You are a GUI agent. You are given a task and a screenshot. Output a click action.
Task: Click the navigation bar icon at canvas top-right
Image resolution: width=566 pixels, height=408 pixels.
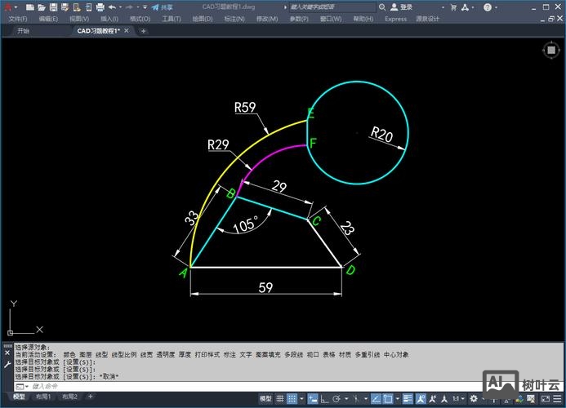tap(551, 50)
